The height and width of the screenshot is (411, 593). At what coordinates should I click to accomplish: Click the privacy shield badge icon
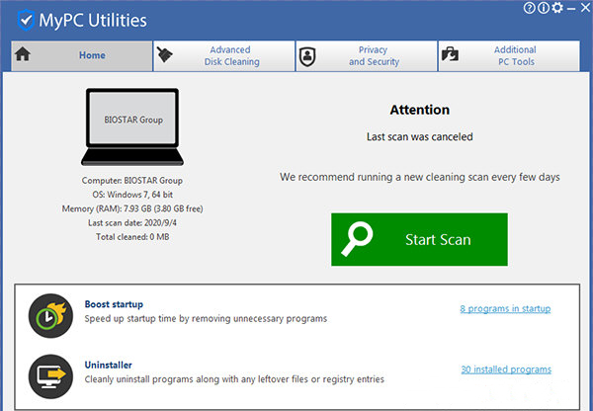307,56
